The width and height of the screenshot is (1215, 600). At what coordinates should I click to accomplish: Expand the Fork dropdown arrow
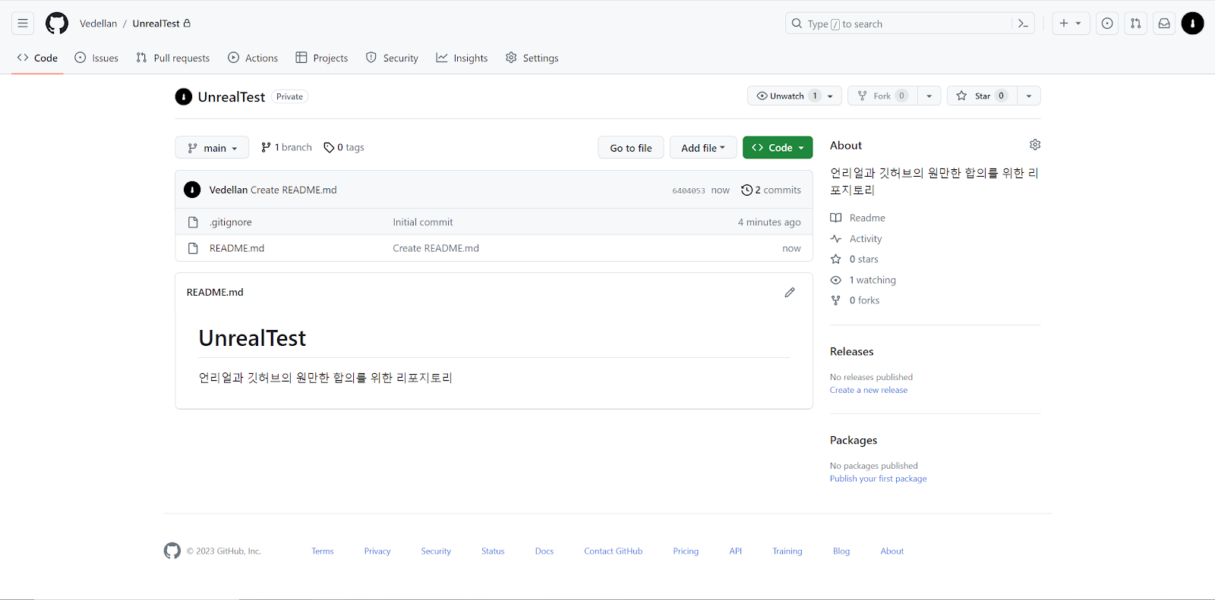[929, 96]
